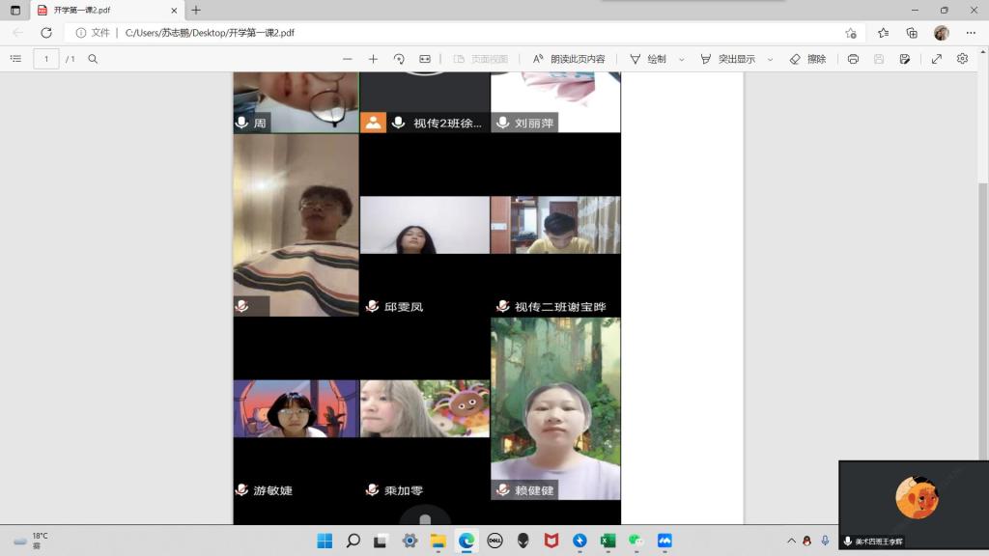Click the page number input field
The width and height of the screenshot is (989, 556).
(x=46, y=59)
